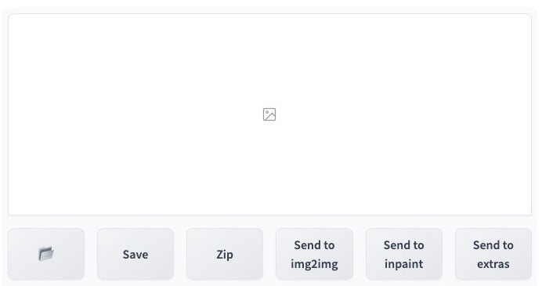
Task: Choose Send to inpaint
Action: 404,254
